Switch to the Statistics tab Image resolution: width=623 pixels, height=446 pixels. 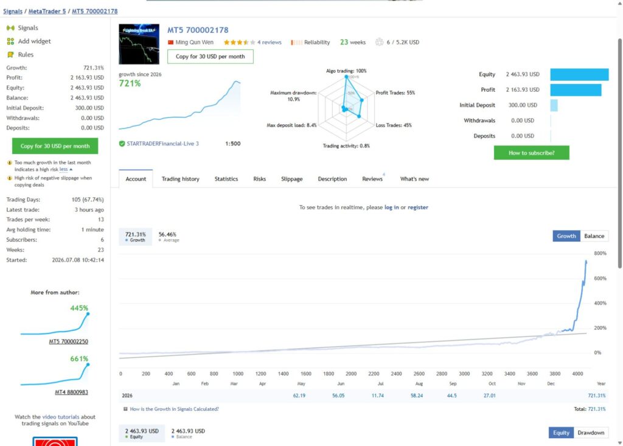[x=226, y=179]
